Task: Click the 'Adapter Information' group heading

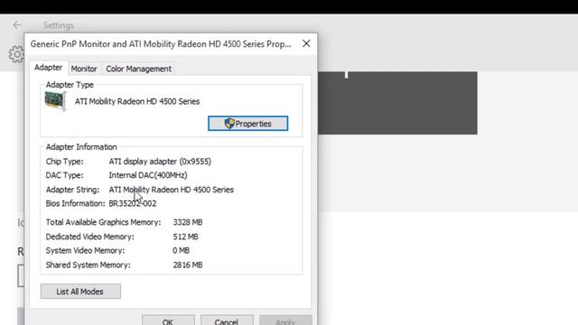Action: 81,147
